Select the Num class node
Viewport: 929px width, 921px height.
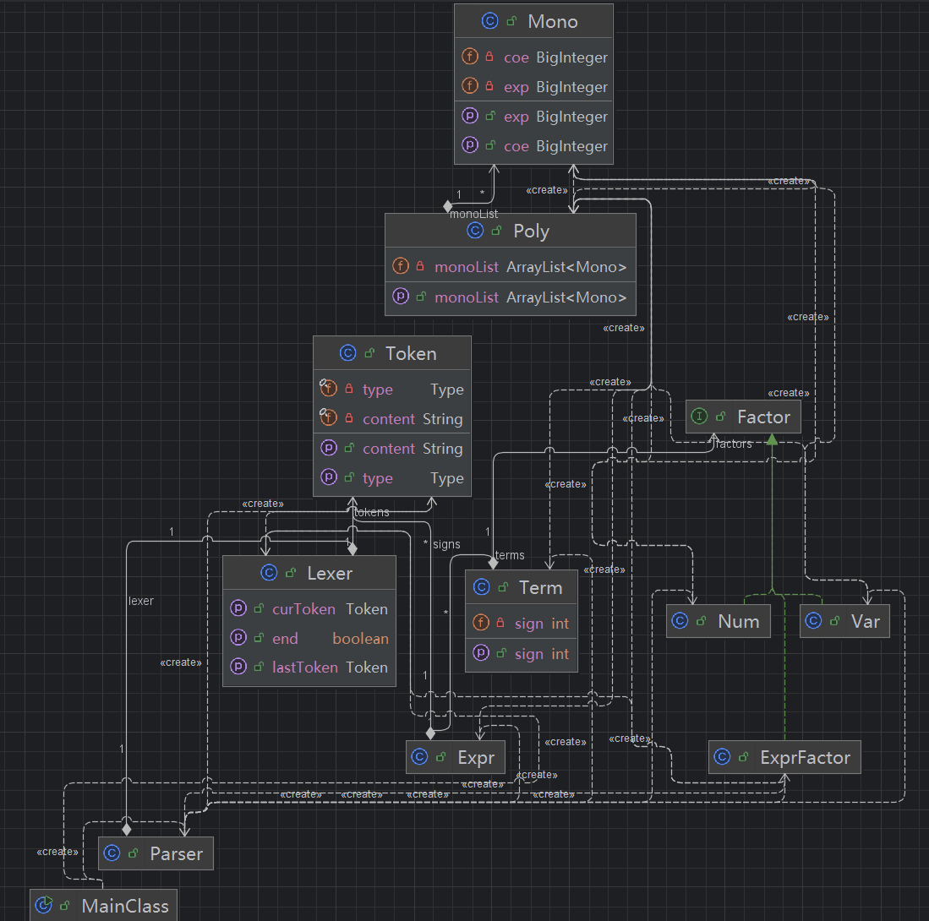coord(718,621)
